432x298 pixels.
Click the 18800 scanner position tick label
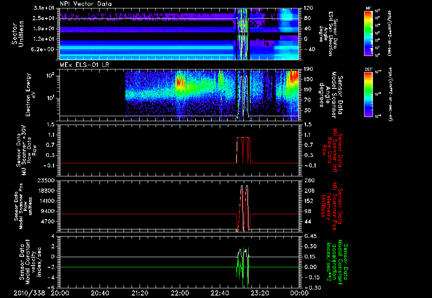[x=46, y=191]
